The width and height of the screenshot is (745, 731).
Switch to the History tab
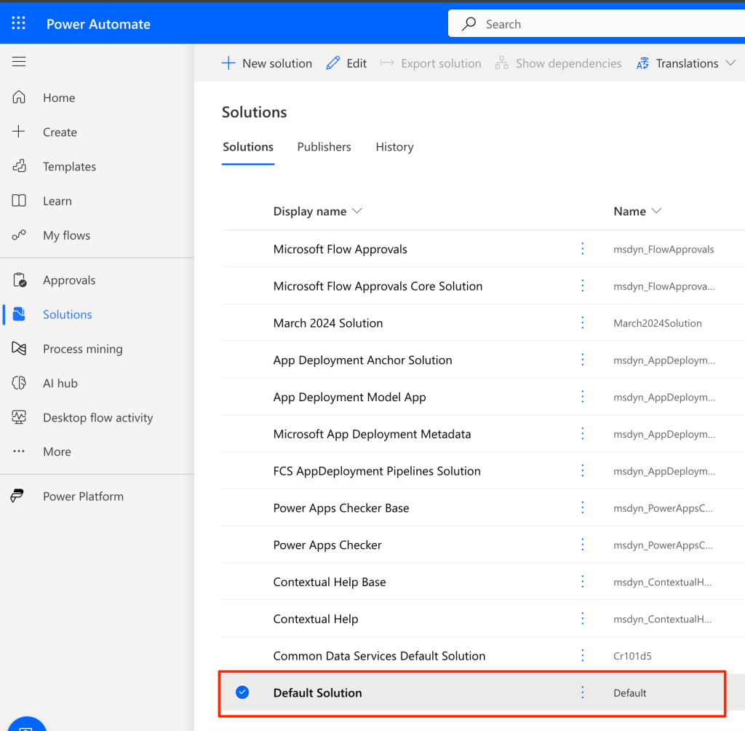(x=394, y=147)
